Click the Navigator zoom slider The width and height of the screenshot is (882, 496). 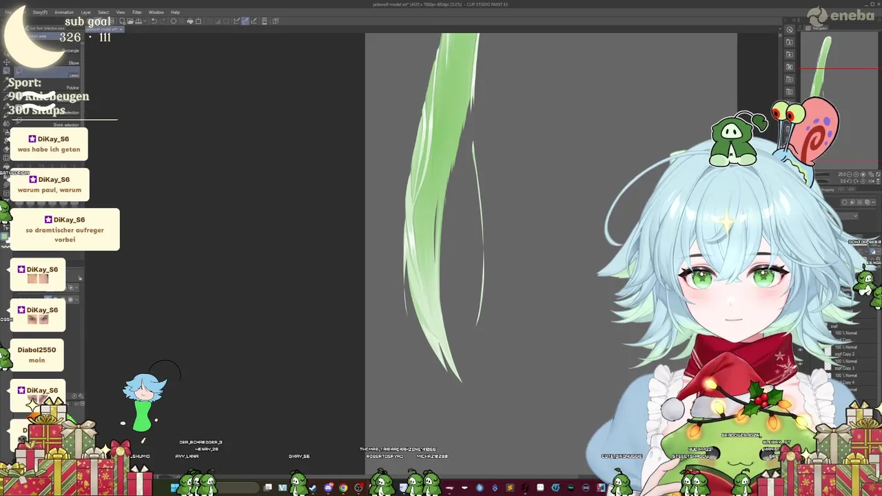[822, 174]
